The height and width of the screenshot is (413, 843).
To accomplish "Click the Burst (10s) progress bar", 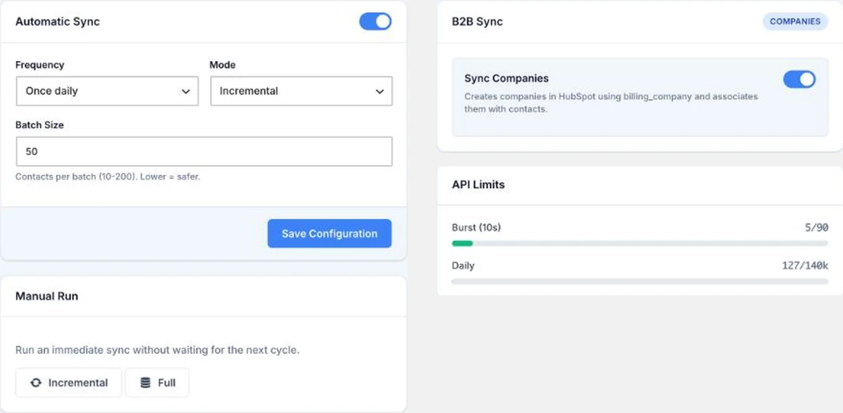I will point(640,244).
